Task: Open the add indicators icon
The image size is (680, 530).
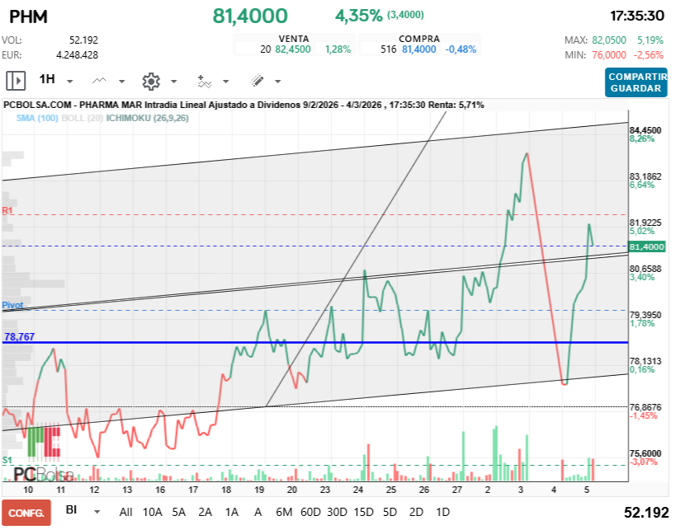Action: [x=205, y=81]
